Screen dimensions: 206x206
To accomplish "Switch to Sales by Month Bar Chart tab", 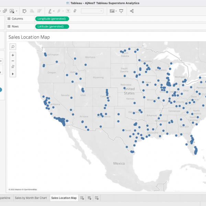I will [31, 198].
